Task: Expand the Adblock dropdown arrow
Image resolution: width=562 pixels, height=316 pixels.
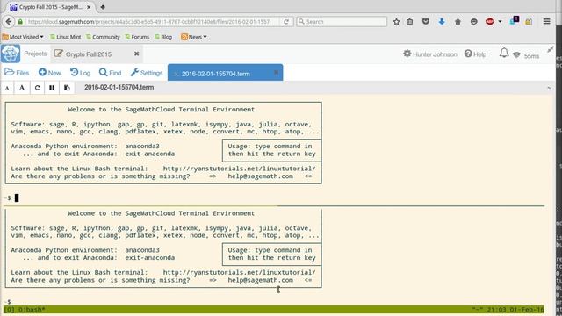Action: point(500,22)
